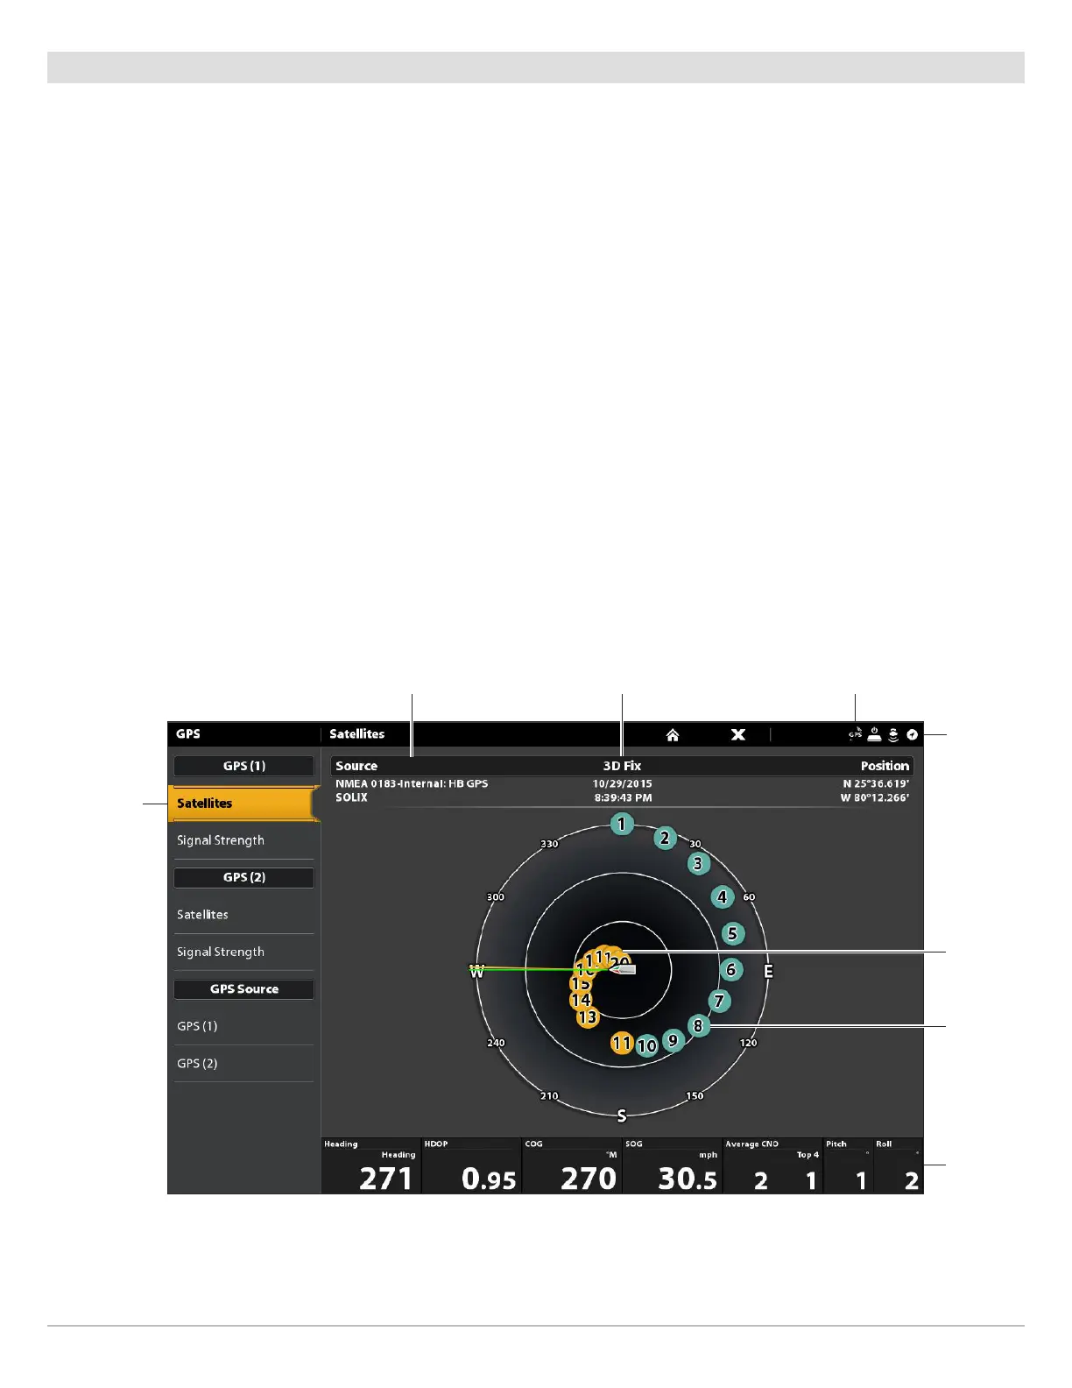
Task: Tap the GPS (2) section header
Action: 243,877
